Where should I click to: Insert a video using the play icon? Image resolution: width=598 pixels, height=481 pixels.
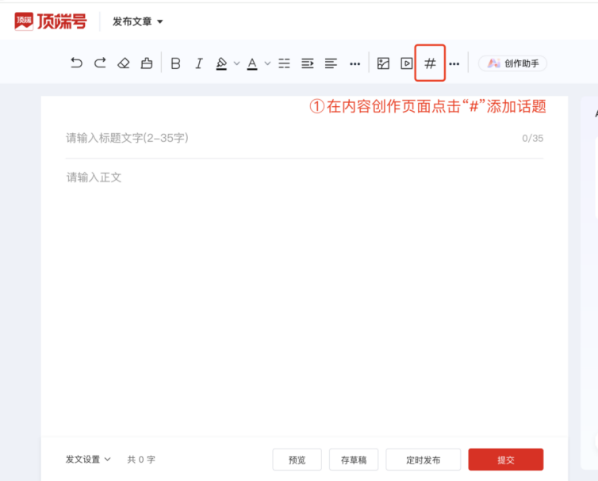click(407, 63)
